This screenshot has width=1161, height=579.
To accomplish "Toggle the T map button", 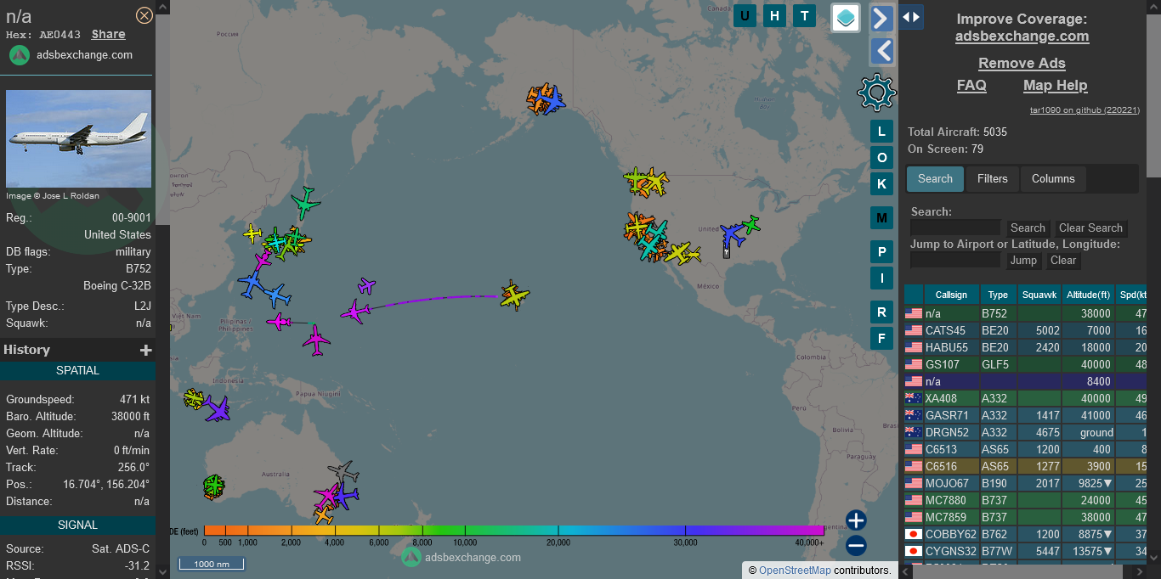I will 804,15.
